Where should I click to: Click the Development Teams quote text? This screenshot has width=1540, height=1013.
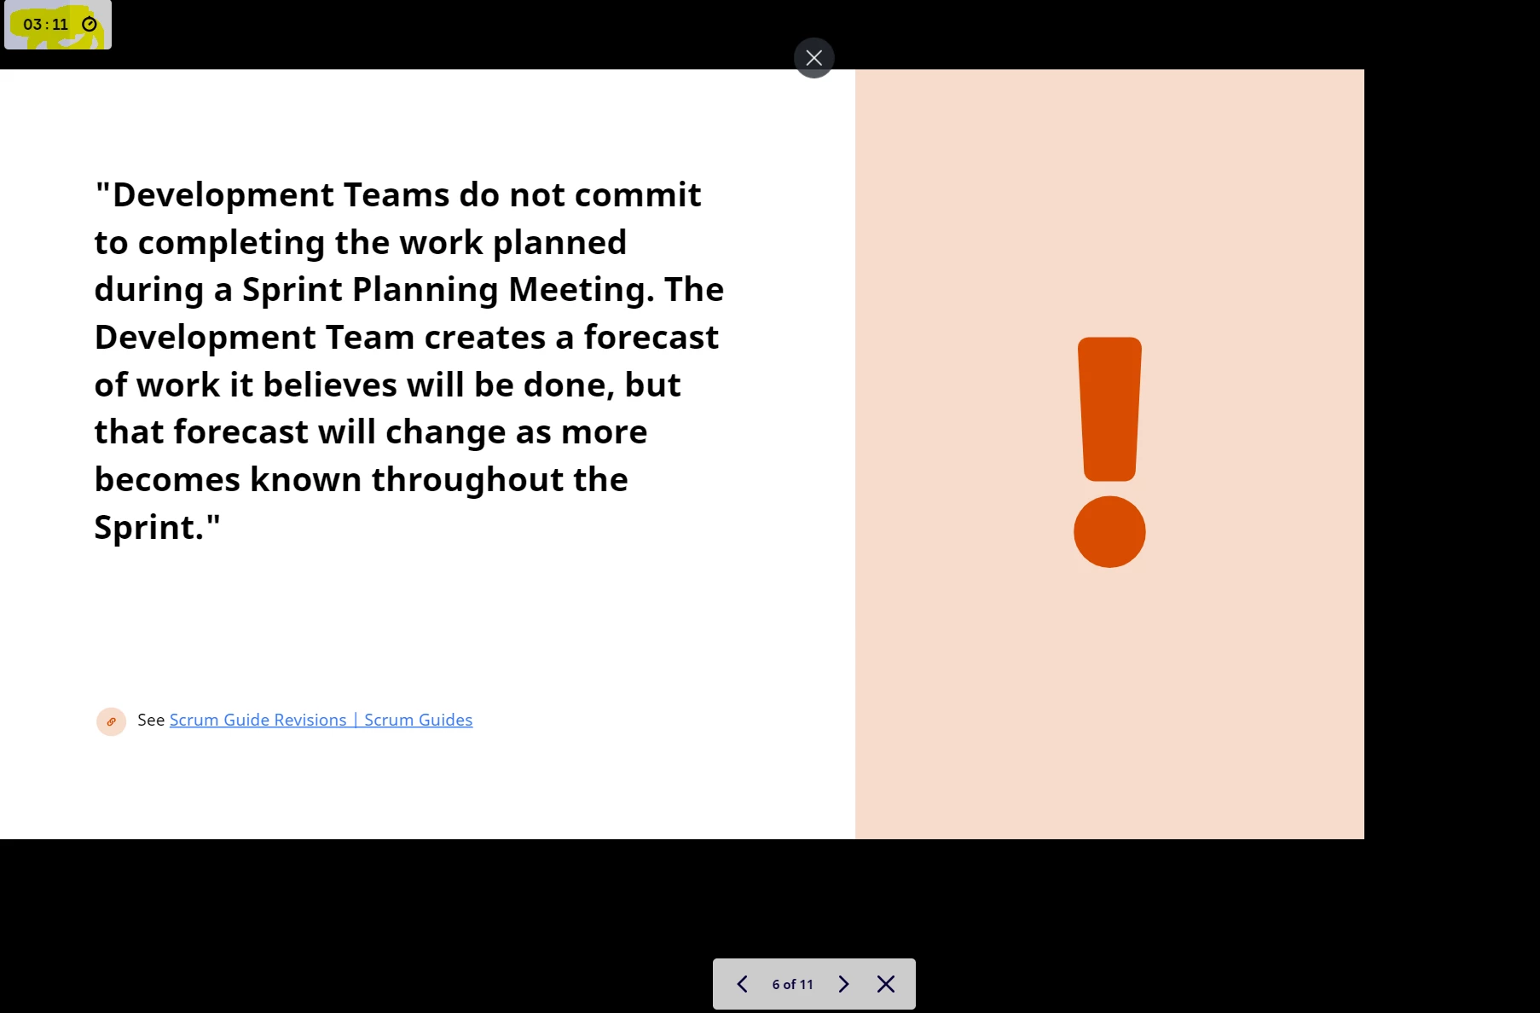coord(409,361)
